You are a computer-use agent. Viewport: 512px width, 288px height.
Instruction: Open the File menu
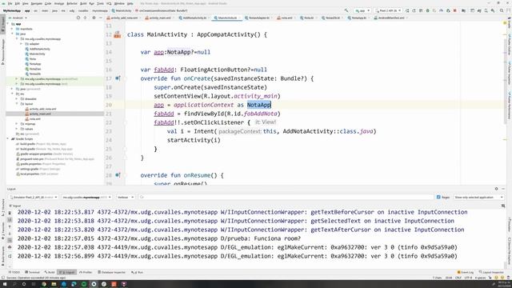pyautogui.click(x=10, y=3)
